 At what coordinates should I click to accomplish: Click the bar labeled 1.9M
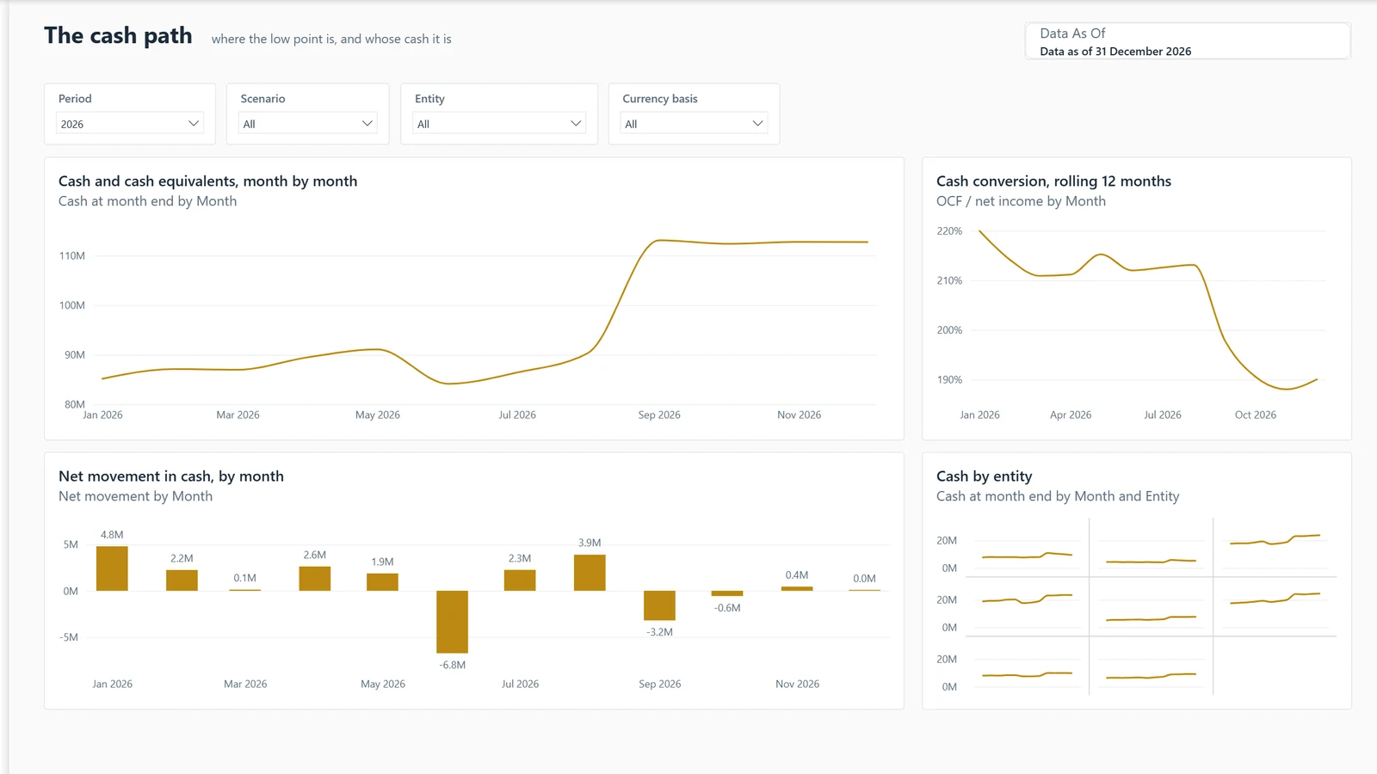coord(382,582)
